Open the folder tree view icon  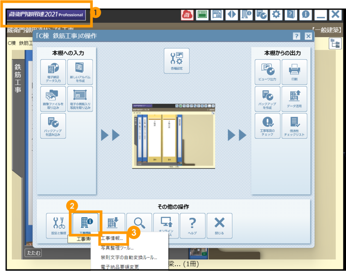click(x=335, y=44)
